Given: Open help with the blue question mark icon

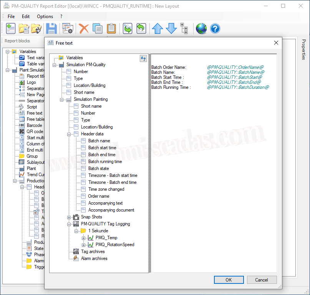Looking at the screenshot, I should [x=215, y=28].
